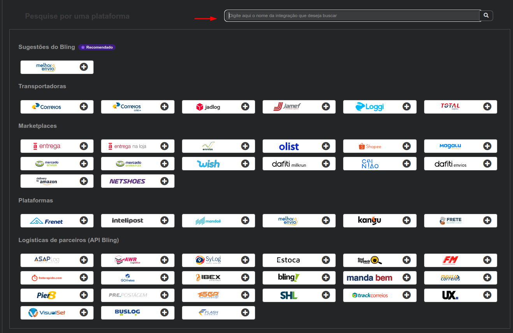The width and height of the screenshot is (513, 333).
Task: Click plus icon on SyLog card
Action: tap(245, 260)
